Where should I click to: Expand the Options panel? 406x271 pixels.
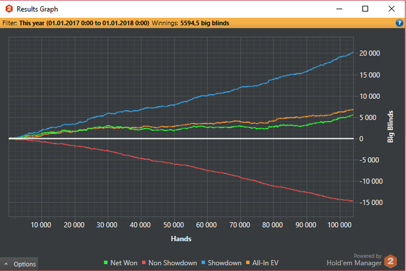pyautogui.click(x=19, y=264)
